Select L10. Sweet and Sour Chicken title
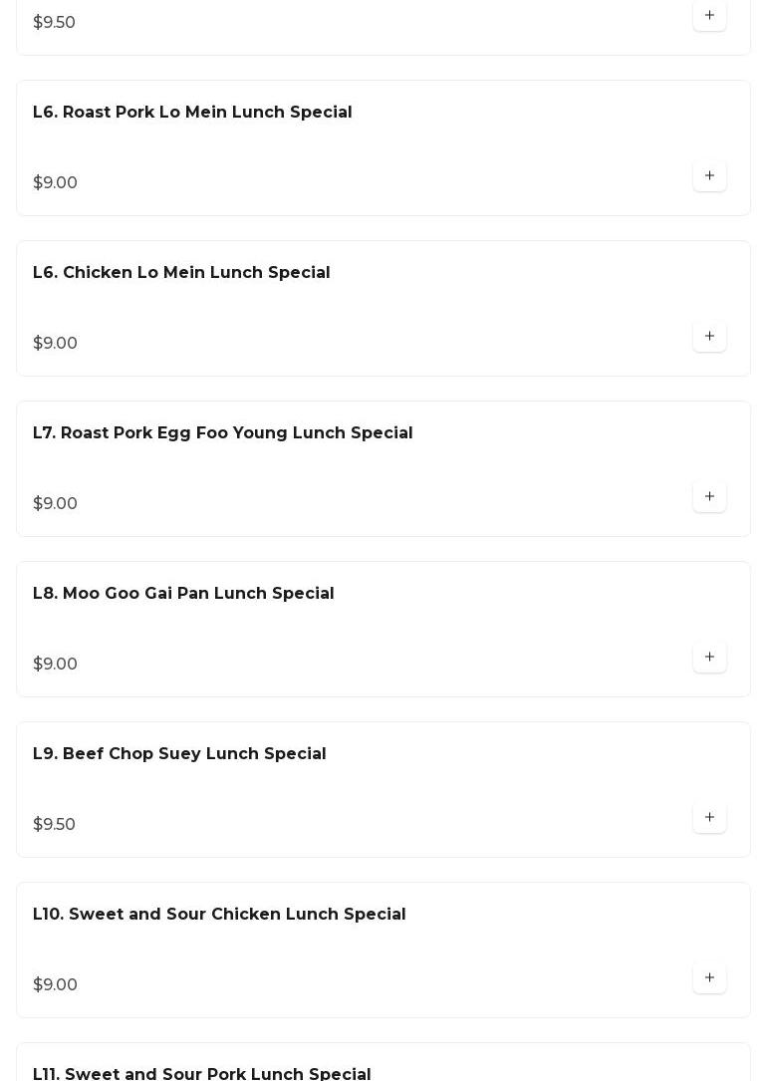The height and width of the screenshot is (1081, 767). (219, 915)
